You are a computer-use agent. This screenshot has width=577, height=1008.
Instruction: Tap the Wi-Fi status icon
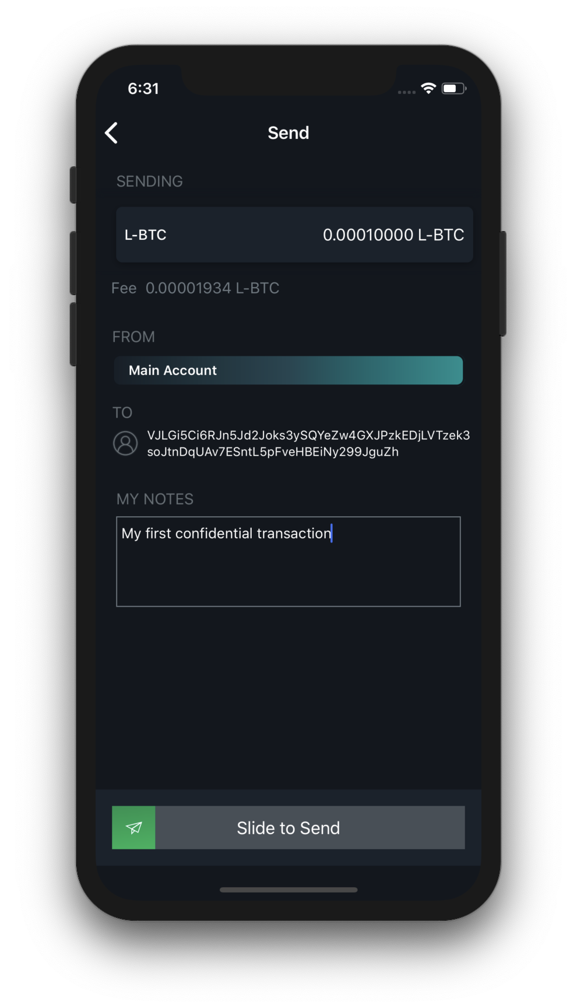click(428, 89)
